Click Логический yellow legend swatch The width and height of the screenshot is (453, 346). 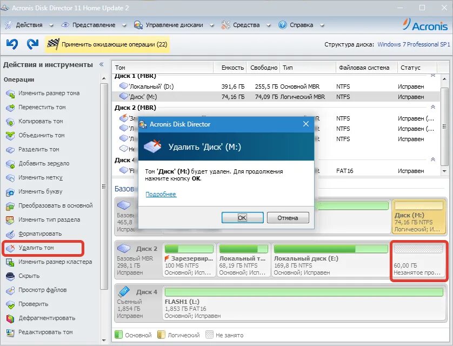click(x=161, y=335)
